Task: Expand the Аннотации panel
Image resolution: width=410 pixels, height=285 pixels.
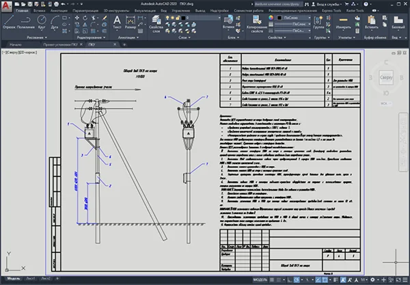Action: click(128, 38)
